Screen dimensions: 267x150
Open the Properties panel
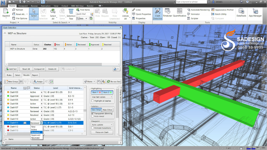pyautogui.click(x=139, y=18)
